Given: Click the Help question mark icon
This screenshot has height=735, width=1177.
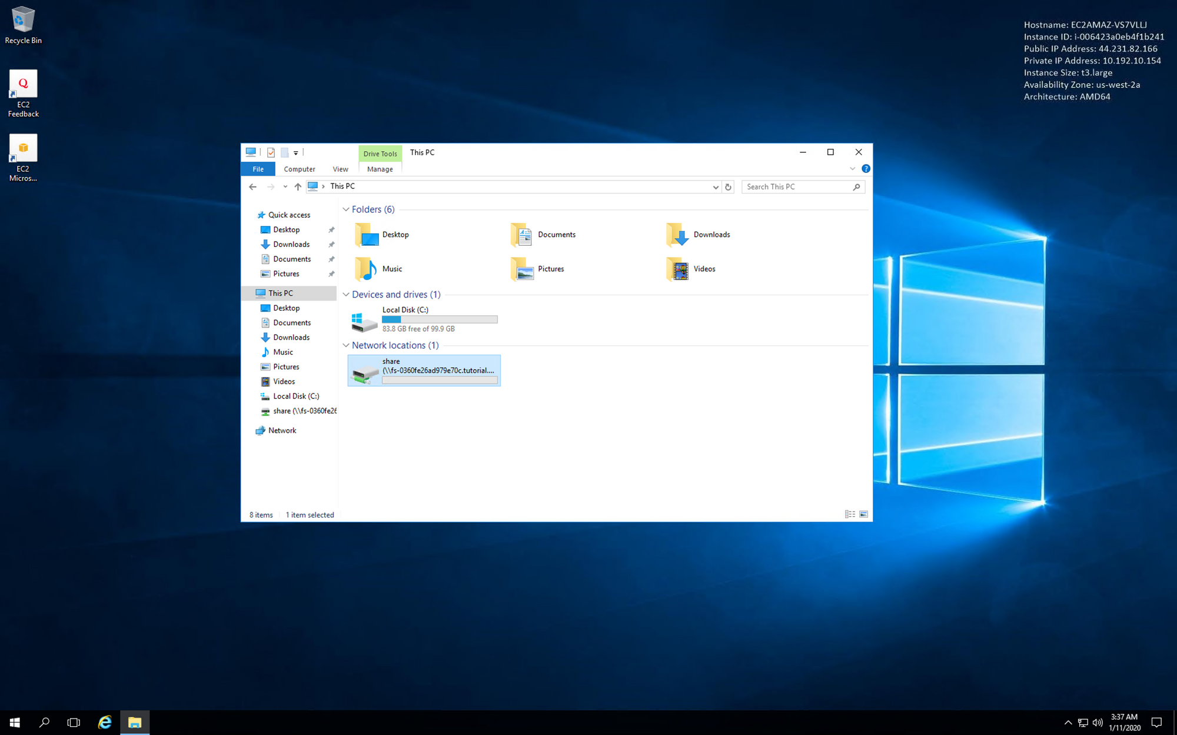Looking at the screenshot, I should click(x=866, y=169).
